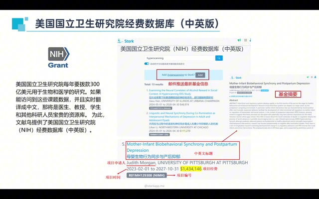The height and width of the screenshot is (199, 319).
Task: Open Mother-Infant Biobehavioral Synchrony result 5 title
Action: (181, 147)
